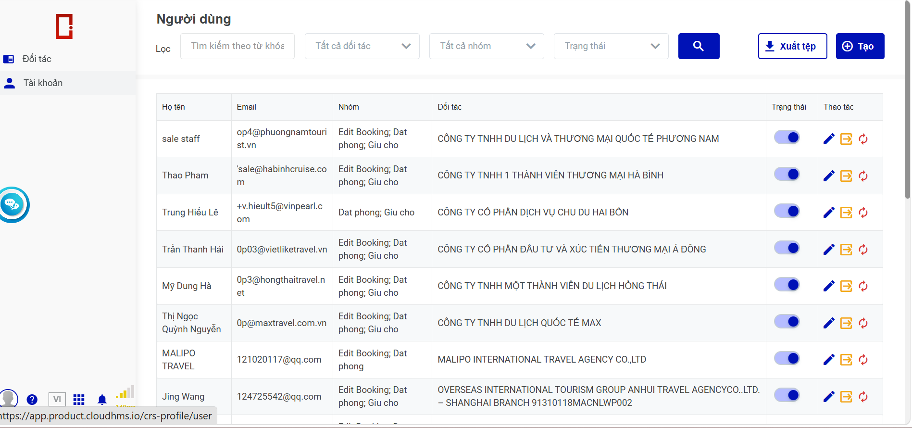
Task: Toggle status switch for Mỹ Dung Hà
Action: (x=787, y=285)
